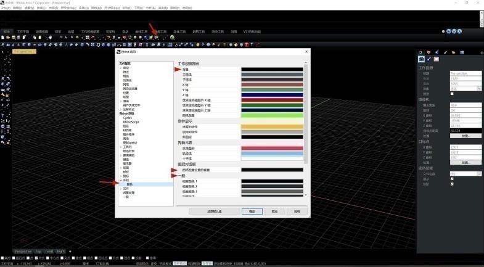Click the 还原默认值 button
Image resolution: width=484 pixels, height=267 pixels.
tap(213, 211)
